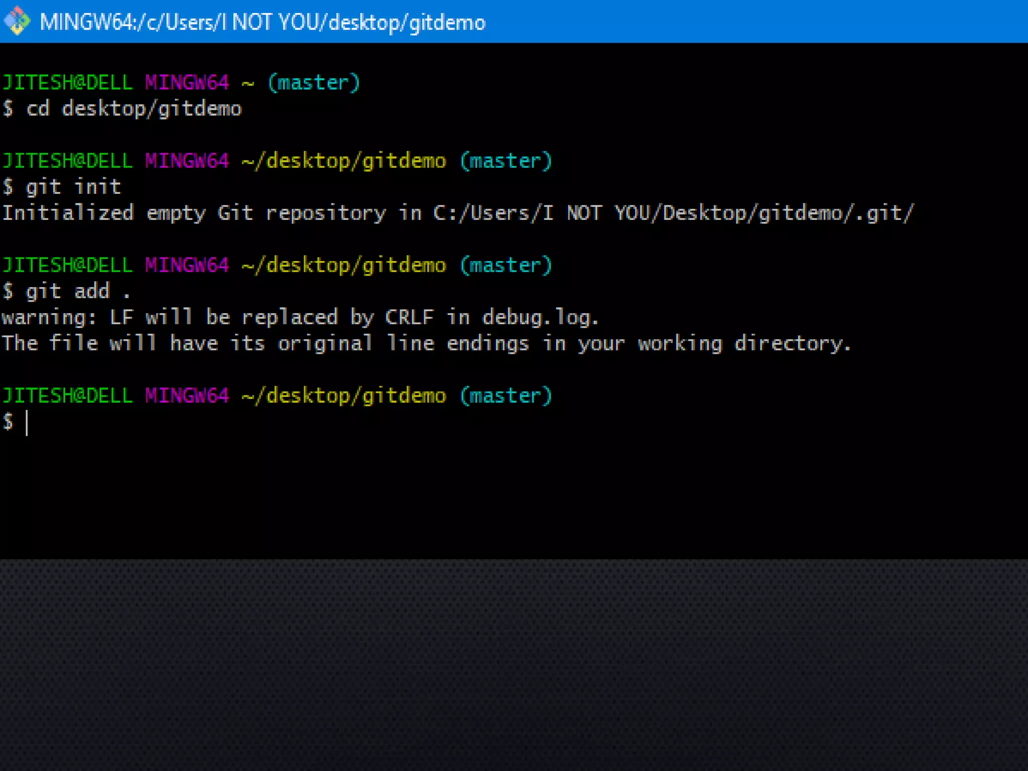This screenshot has width=1028, height=771.
Task: Click the '$' sign on the final prompt line
Action: pos(8,422)
